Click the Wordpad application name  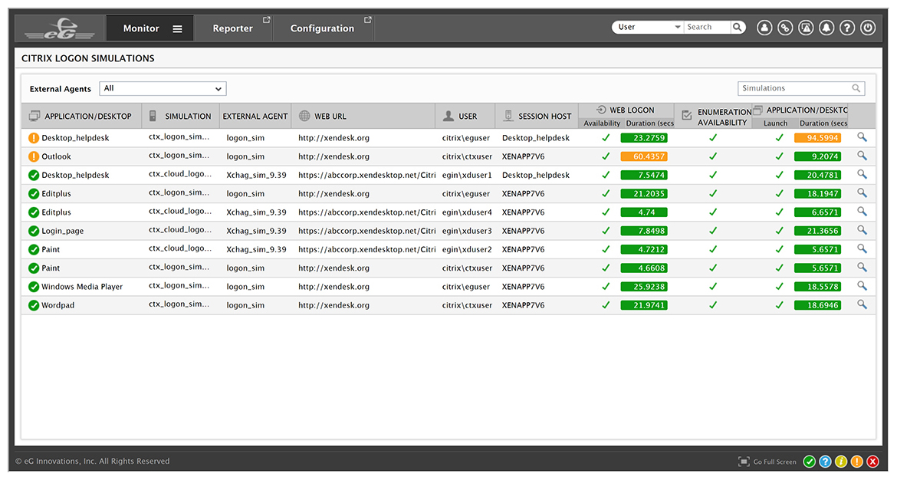tap(58, 305)
